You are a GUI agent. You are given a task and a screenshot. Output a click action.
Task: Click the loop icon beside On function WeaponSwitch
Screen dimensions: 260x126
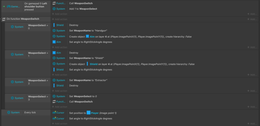(x=4, y=19)
